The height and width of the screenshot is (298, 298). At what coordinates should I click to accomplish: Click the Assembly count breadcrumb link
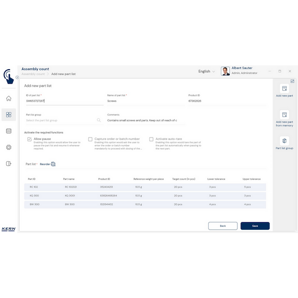33,74
